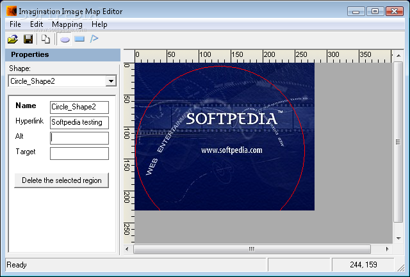
Task: Click the Hyperlink input field
Action: (79, 122)
